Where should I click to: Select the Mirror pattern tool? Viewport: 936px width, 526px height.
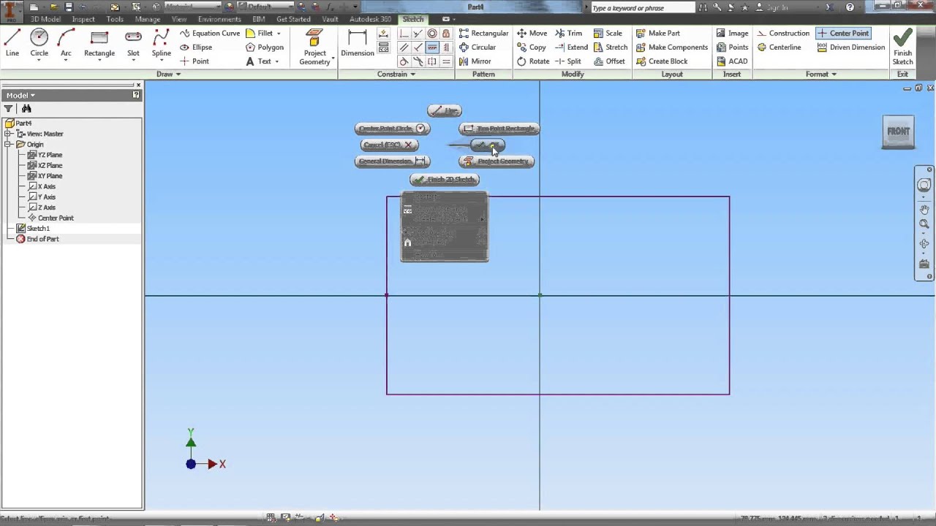point(475,61)
